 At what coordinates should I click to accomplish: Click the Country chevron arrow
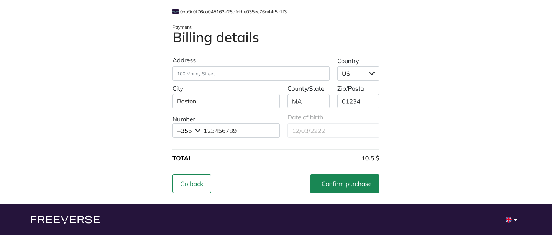point(371,73)
